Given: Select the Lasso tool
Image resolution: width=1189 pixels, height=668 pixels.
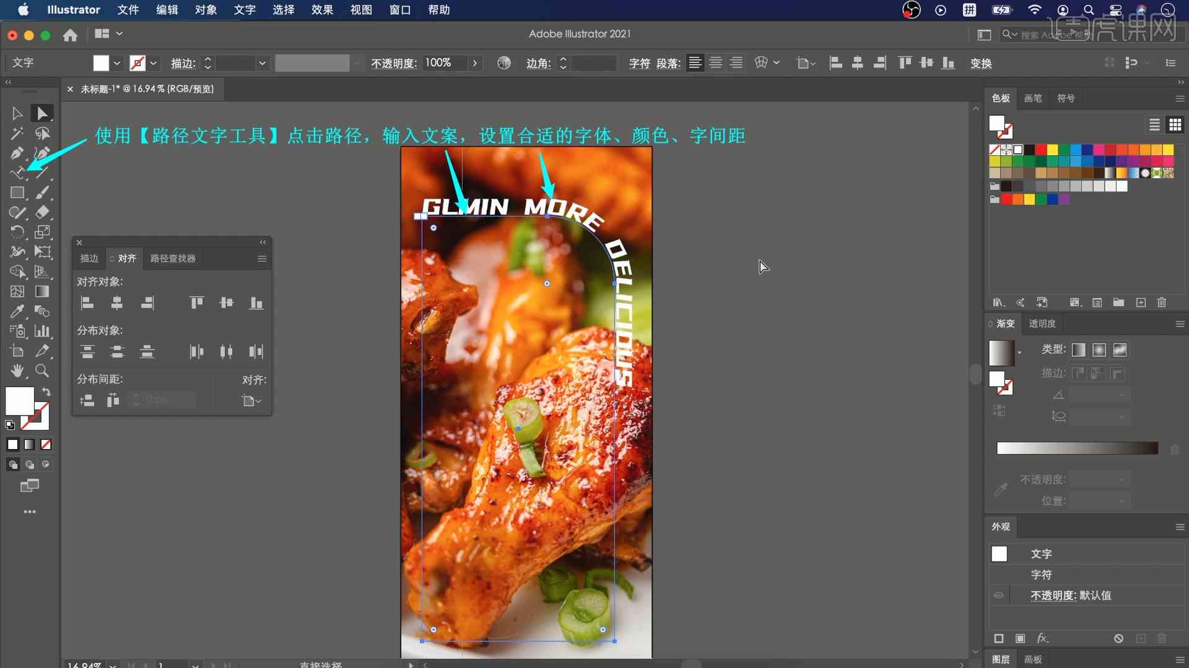Looking at the screenshot, I should [x=42, y=134].
